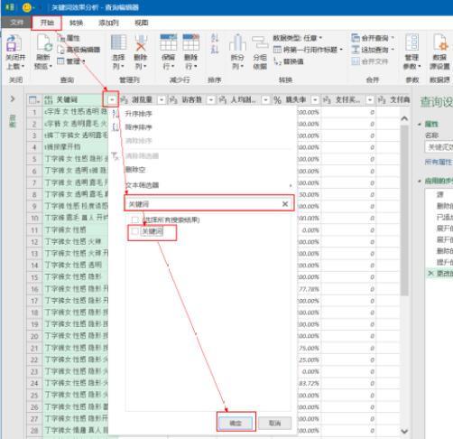Click the Keep Rows icon

point(169,42)
